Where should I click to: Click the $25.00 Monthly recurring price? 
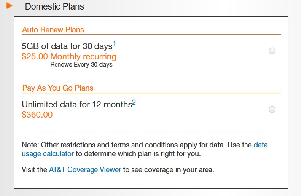click(x=69, y=57)
